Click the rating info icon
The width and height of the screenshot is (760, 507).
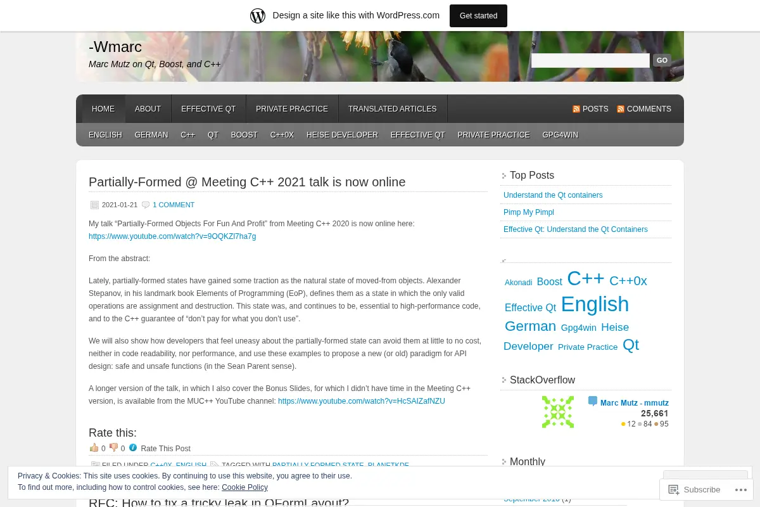[133, 447]
